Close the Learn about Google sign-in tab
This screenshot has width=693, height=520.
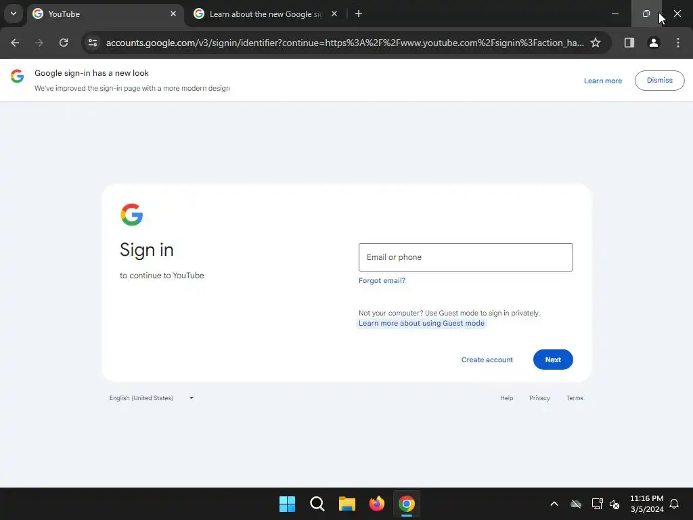click(x=334, y=14)
